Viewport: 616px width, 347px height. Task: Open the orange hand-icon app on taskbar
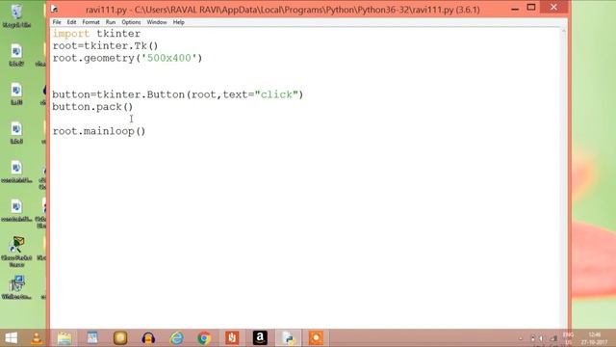(x=232, y=338)
